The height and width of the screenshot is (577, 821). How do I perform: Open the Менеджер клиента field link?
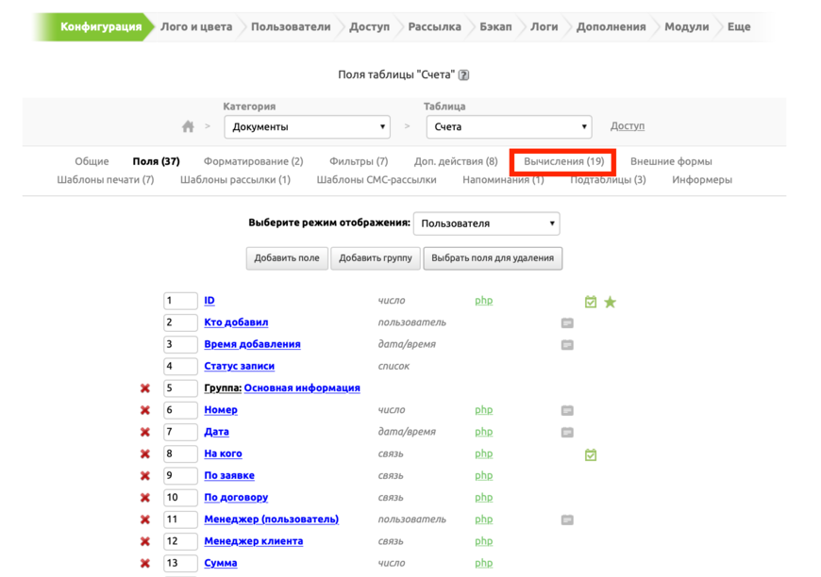point(253,541)
